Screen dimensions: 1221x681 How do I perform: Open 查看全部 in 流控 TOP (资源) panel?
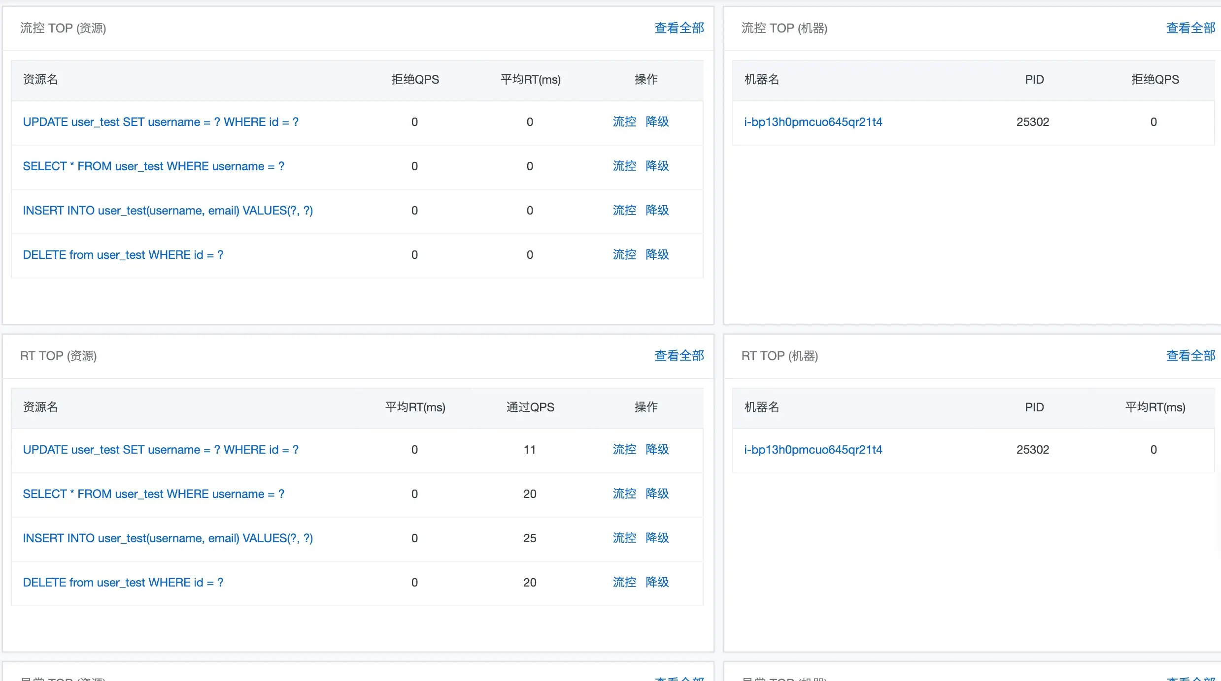(678, 28)
